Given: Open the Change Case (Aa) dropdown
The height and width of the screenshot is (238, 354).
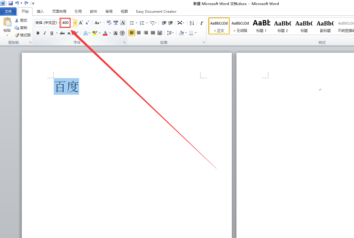Looking at the screenshot, I should click(98, 22).
